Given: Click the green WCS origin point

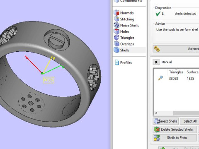Looking at the screenshot, I should [42, 73].
